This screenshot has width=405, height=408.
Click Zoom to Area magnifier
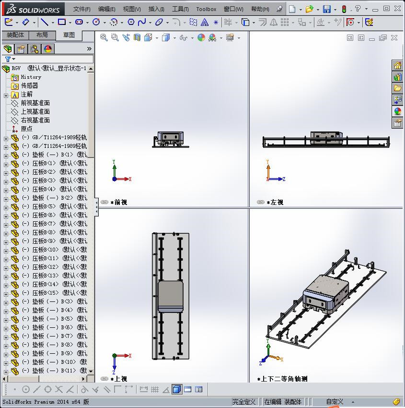click(x=115, y=37)
